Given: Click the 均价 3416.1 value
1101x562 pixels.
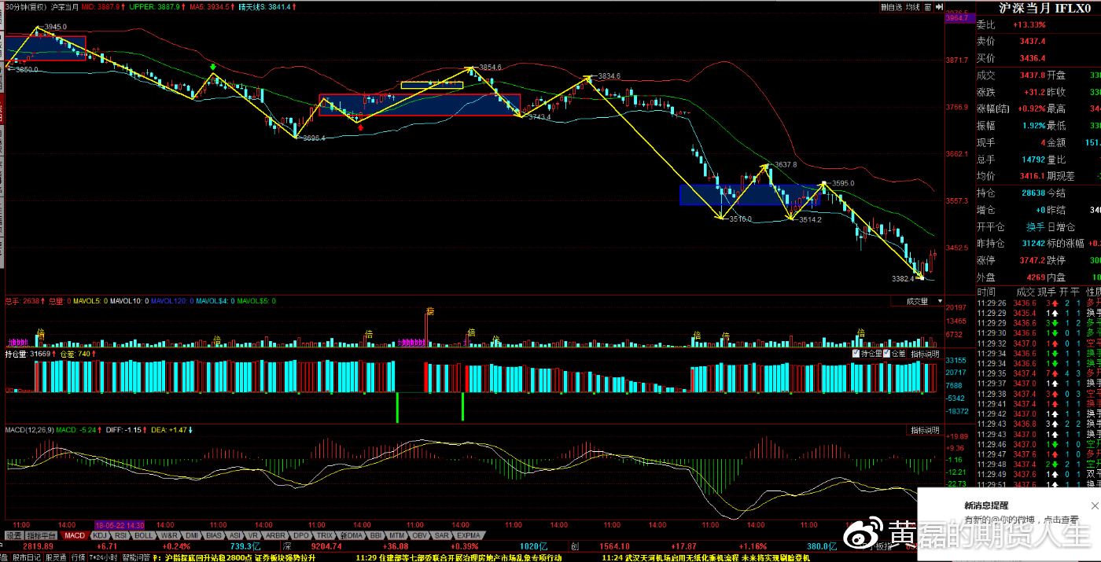Looking at the screenshot, I should click(x=1033, y=176).
